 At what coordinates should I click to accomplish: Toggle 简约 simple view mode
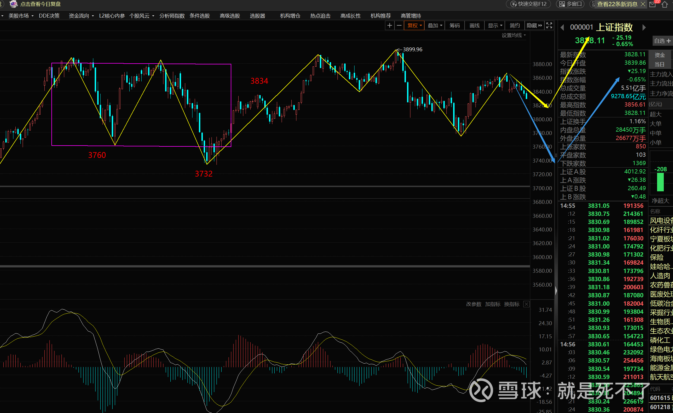pyautogui.click(x=515, y=25)
